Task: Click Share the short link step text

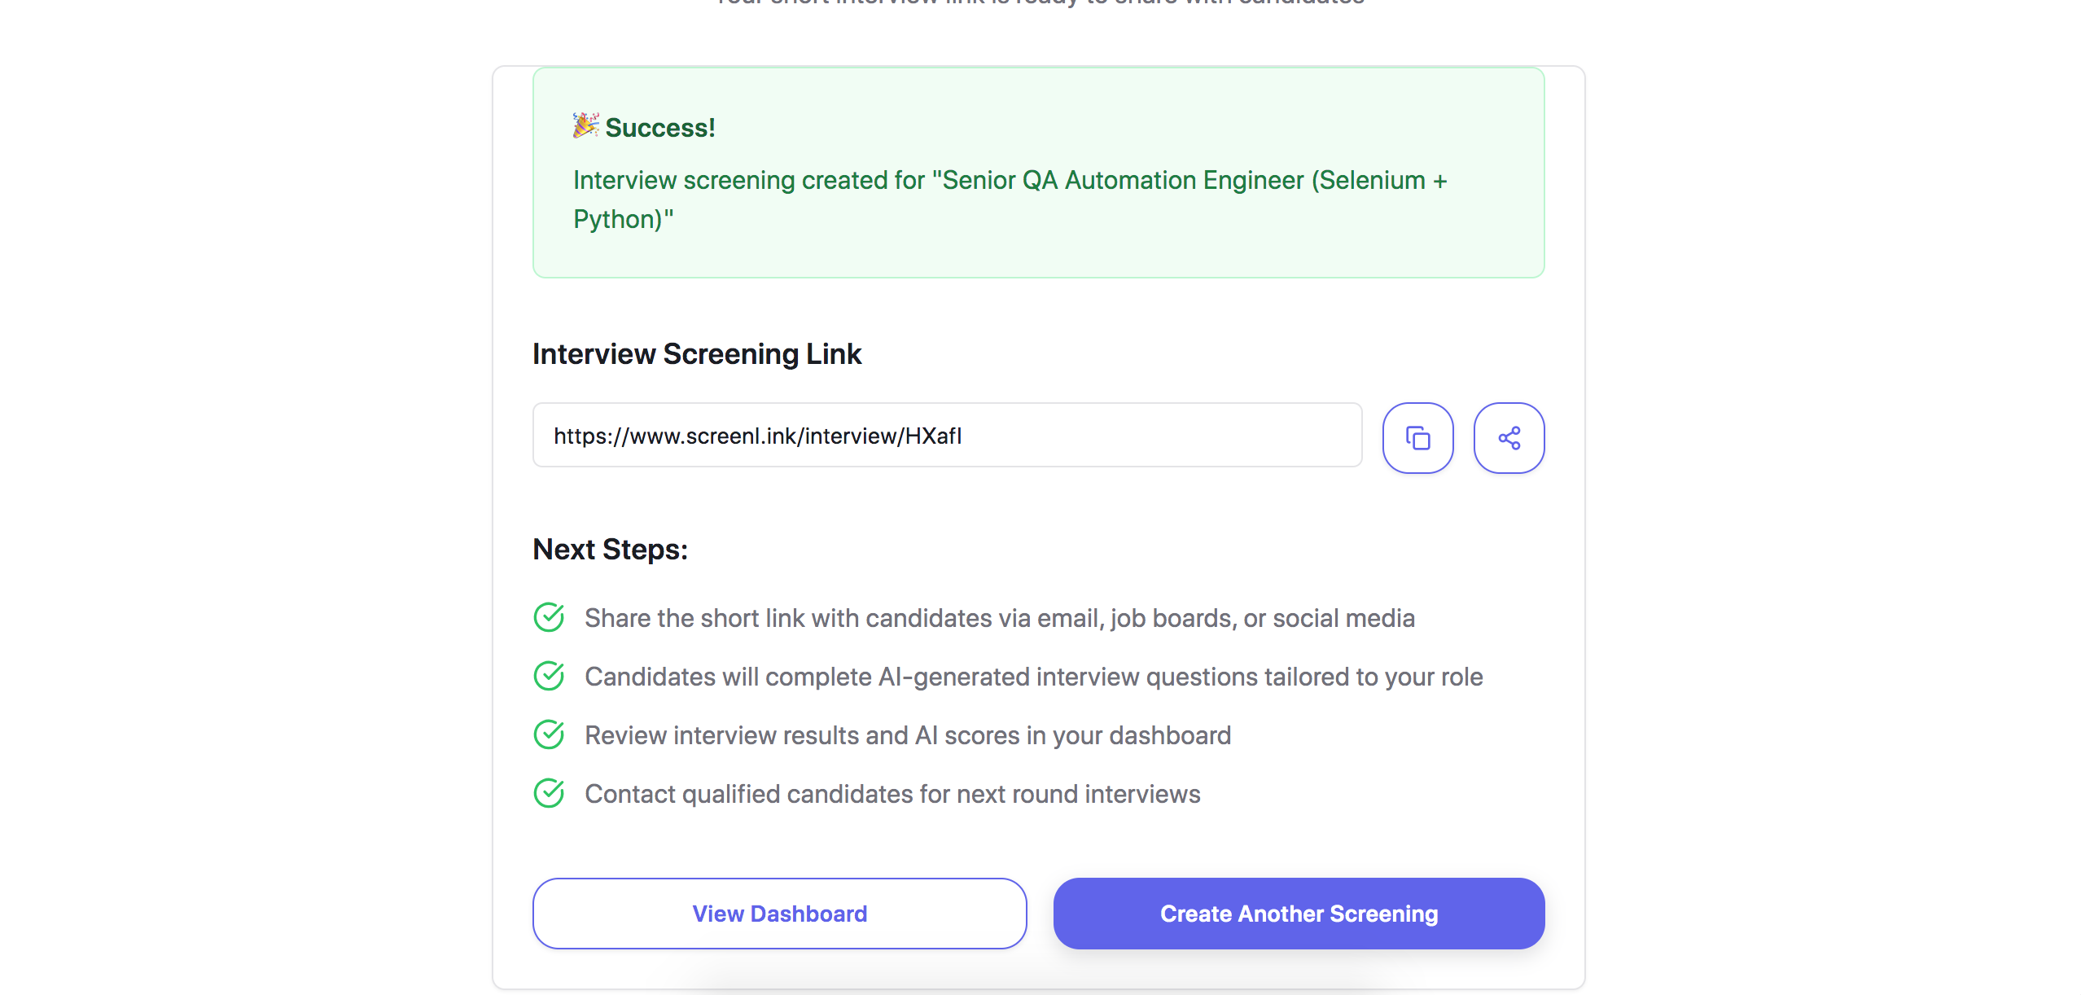Action: pos(999,619)
